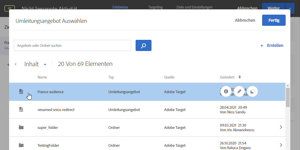Image resolution: width=300 pixels, height=150 pixels.
Task: Click the Erstellen link
Action: [272, 45]
